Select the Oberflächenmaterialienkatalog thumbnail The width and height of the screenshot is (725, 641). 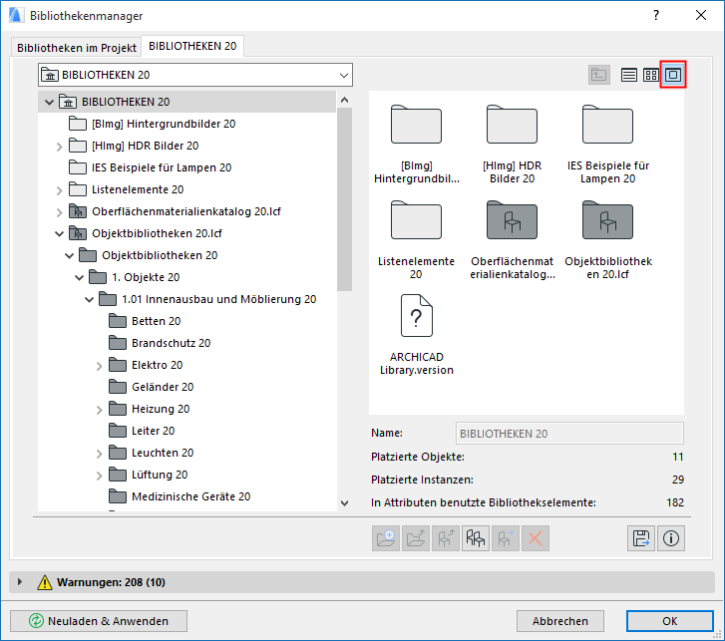[x=512, y=240]
